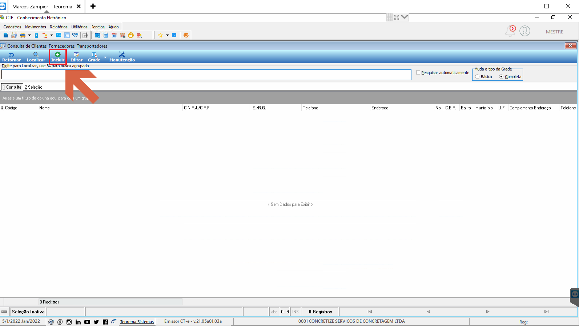Viewport: 579px width, 326px height.
Task: Click the red grid search icon
Action: click(x=139, y=35)
